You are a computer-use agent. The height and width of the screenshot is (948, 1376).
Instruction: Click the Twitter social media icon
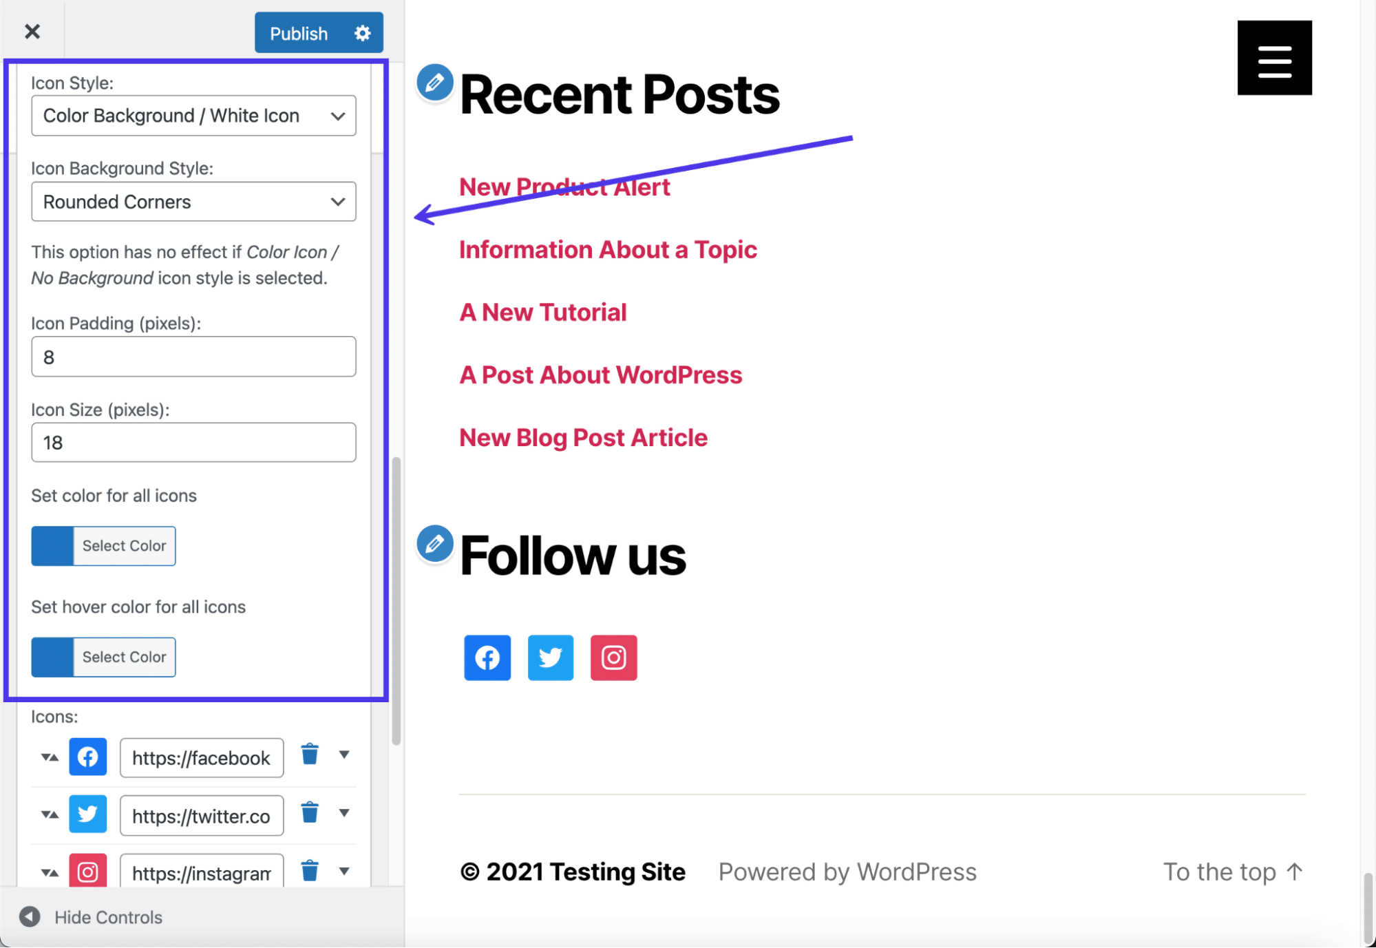click(x=550, y=656)
